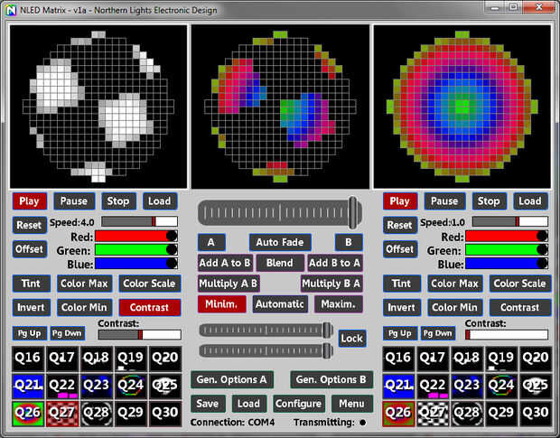
Task: Click the right rainbow matrix preview
Action: 462,107
